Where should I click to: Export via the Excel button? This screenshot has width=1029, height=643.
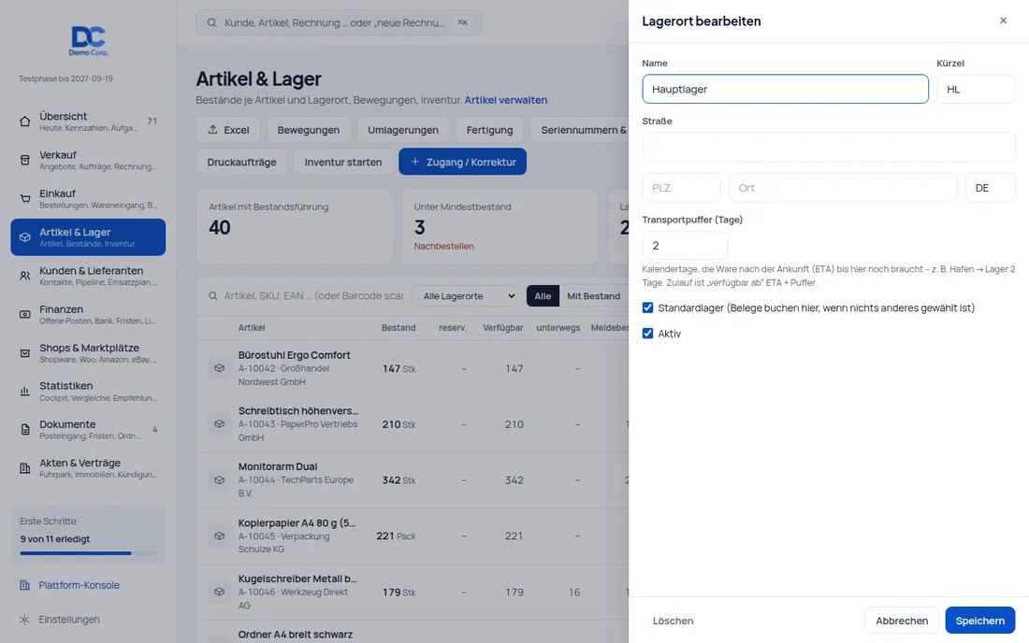coord(228,130)
